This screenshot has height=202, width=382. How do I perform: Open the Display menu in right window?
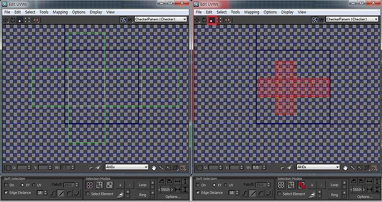pyautogui.click(x=288, y=12)
